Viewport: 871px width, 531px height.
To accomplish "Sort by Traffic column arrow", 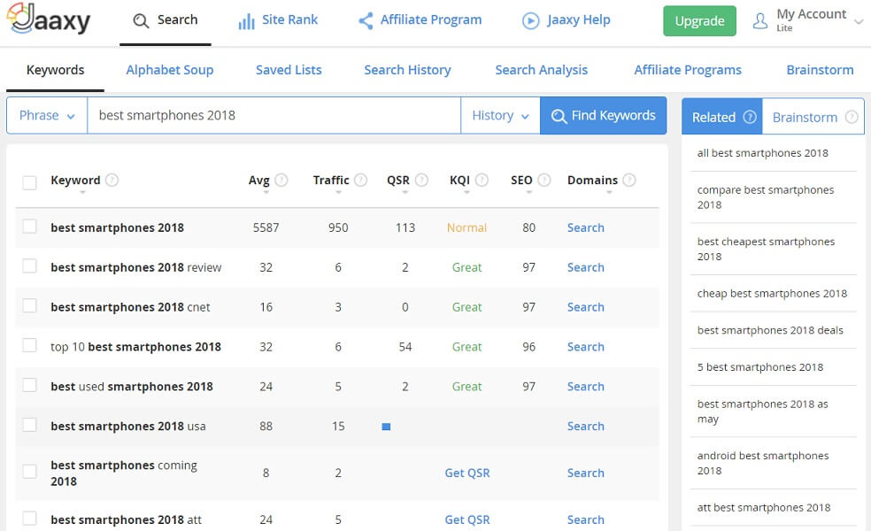I will [338, 192].
